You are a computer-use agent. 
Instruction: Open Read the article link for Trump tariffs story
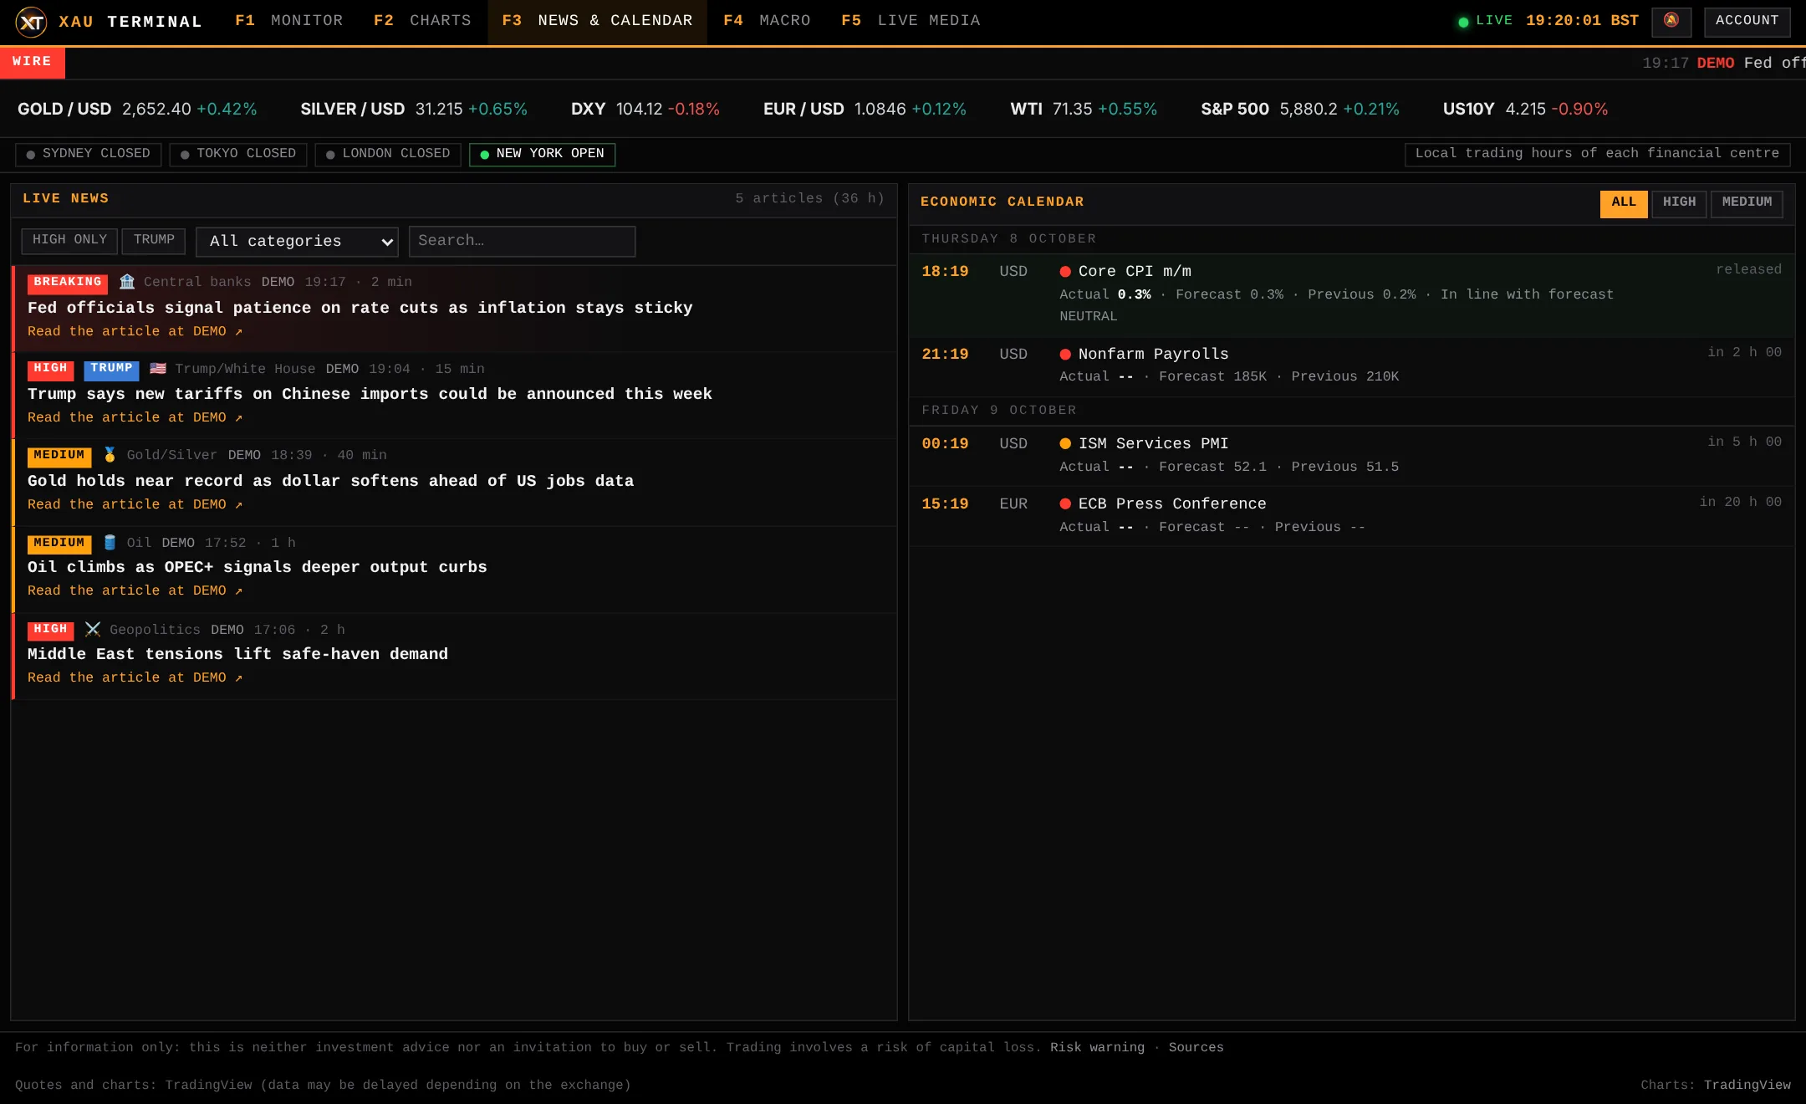pyautogui.click(x=135, y=418)
